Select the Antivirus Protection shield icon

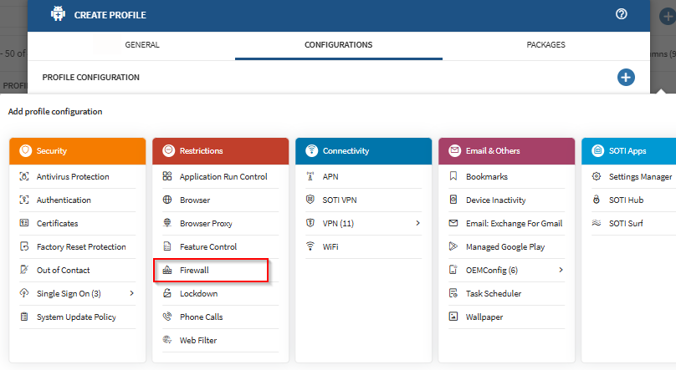click(24, 177)
